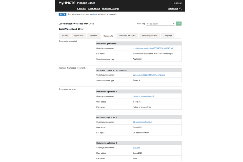Screen dimensions: 243x162
Task: Select the Documents tab
Action: (108, 36)
